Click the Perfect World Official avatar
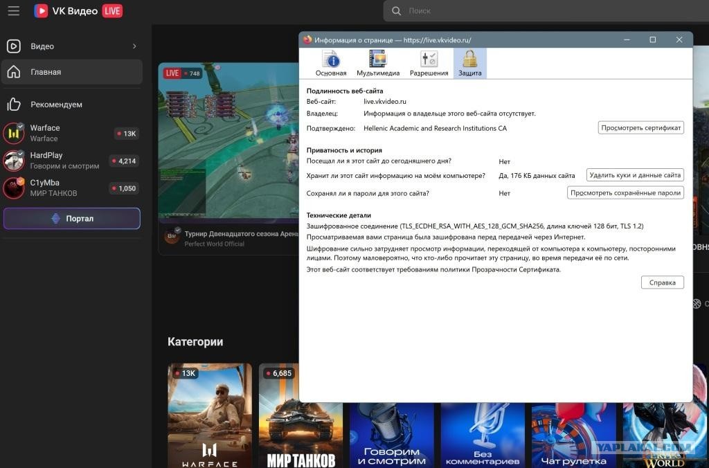The image size is (709, 468). click(x=172, y=236)
